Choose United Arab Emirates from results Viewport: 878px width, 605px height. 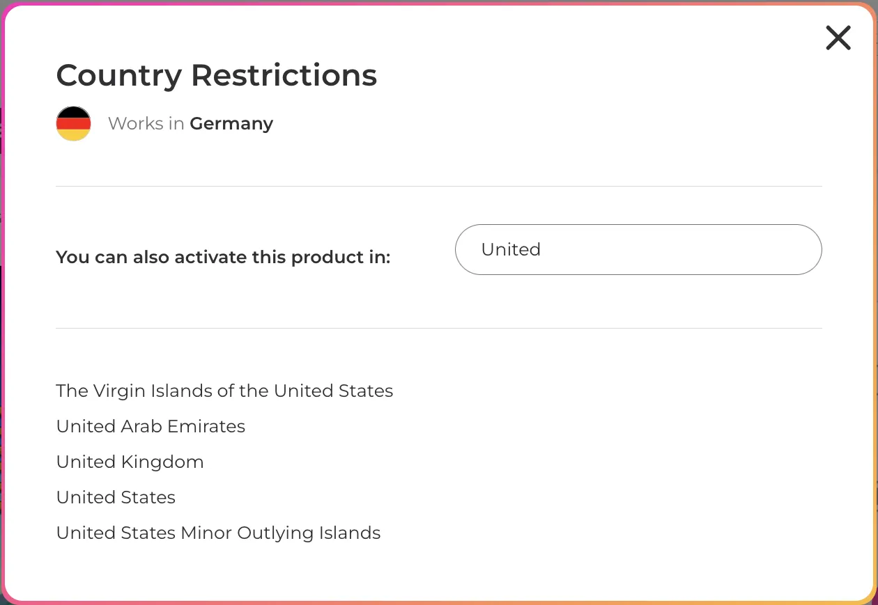(x=151, y=426)
